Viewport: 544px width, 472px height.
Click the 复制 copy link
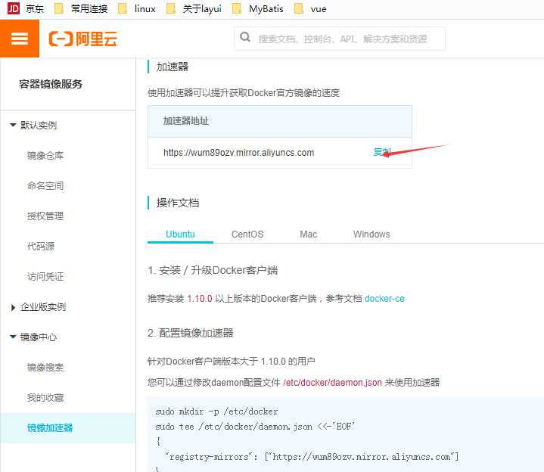point(382,152)
